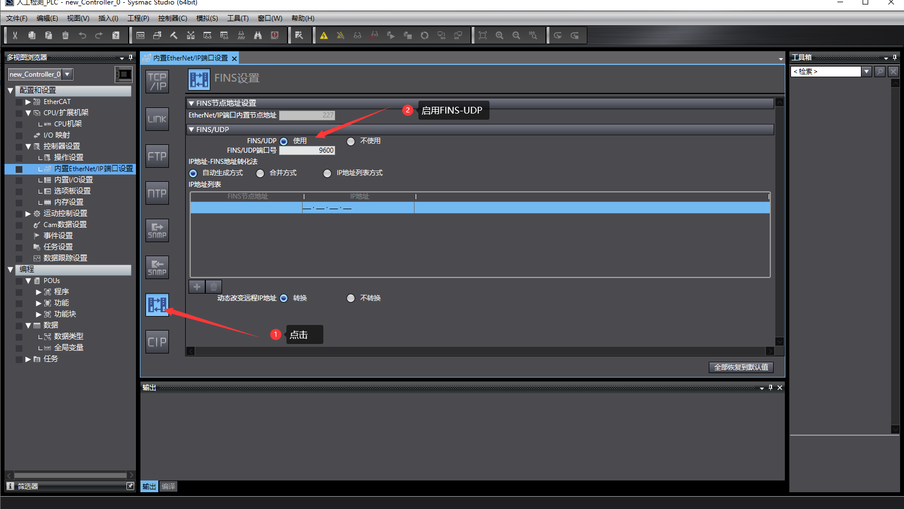The height and width of the screenshot is (509, 904).
Task: Collapse the FINS/UDP section header
Action: tap(192, 130)
